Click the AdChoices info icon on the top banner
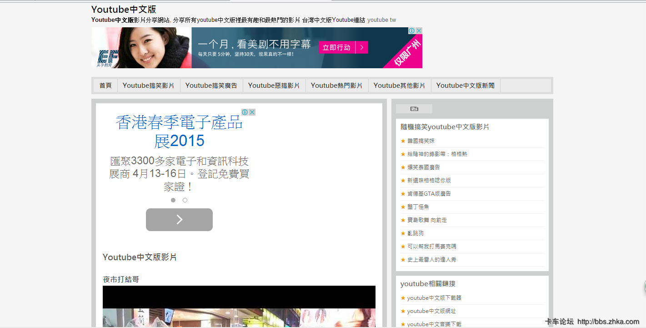646x328 pixels. (411, 30)
